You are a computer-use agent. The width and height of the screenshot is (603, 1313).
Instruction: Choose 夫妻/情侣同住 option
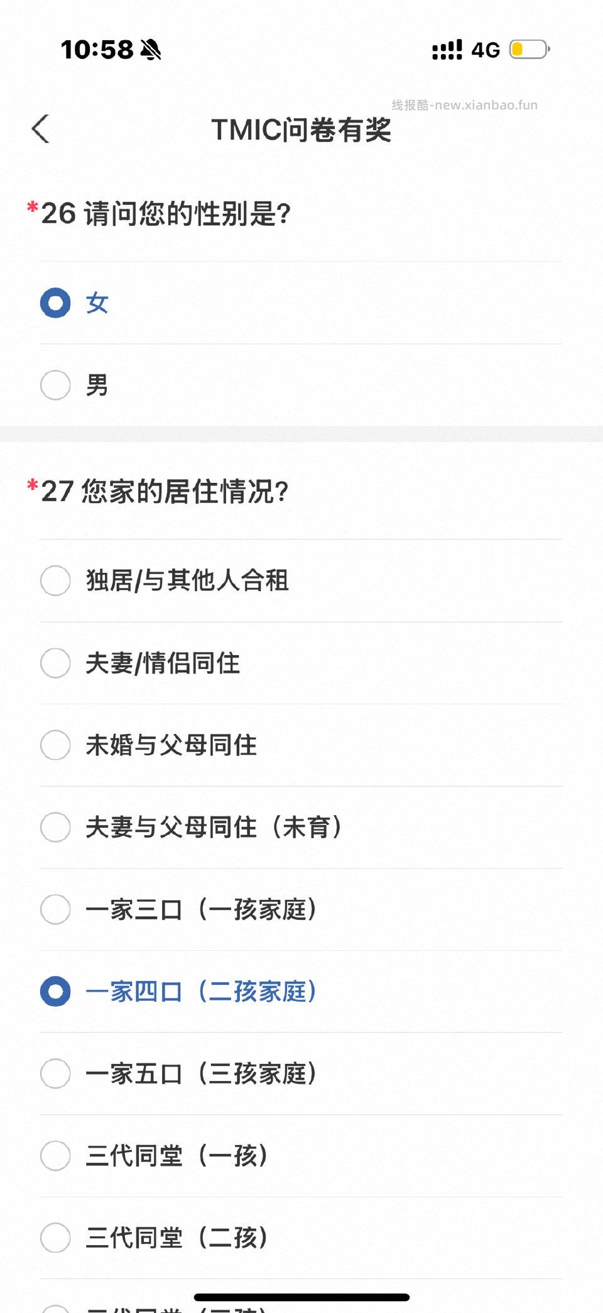[55, 663]
